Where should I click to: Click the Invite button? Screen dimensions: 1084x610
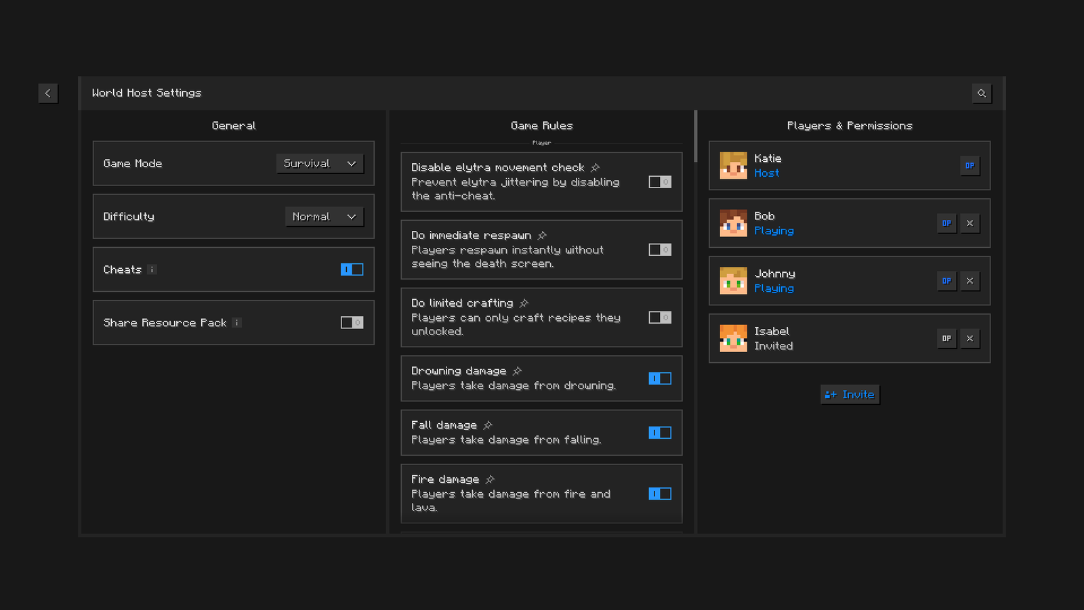coord(850,395)
